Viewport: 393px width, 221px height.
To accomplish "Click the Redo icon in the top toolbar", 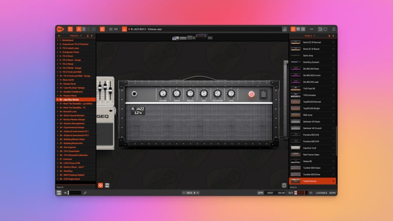I will click(x=325, y=29).
